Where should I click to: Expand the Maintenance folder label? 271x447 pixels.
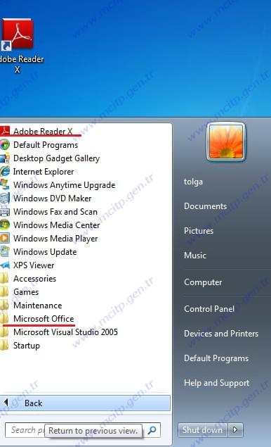click(37, 306)
